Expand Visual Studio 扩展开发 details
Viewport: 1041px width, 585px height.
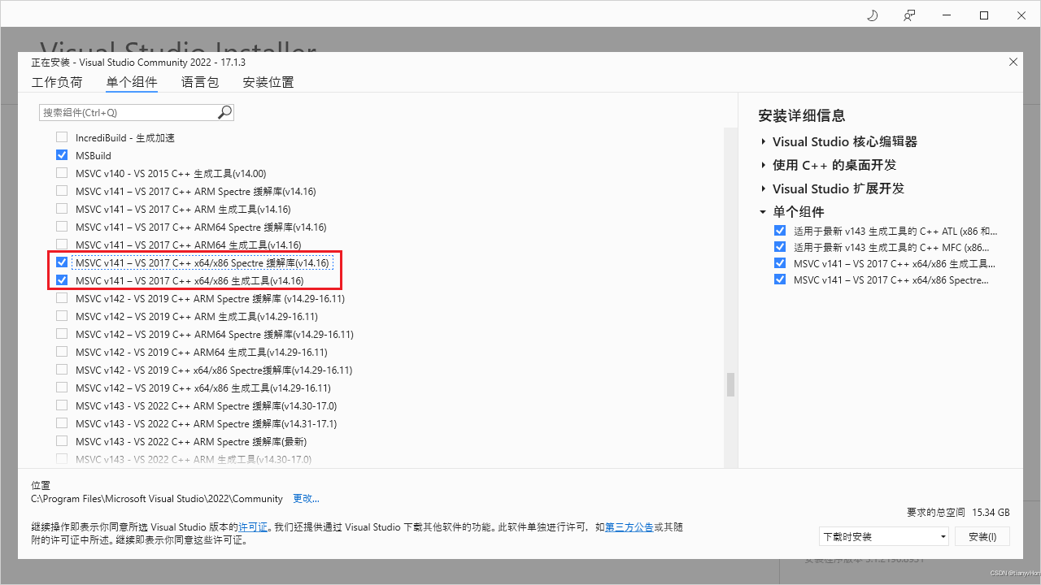(x=764, y=188)
